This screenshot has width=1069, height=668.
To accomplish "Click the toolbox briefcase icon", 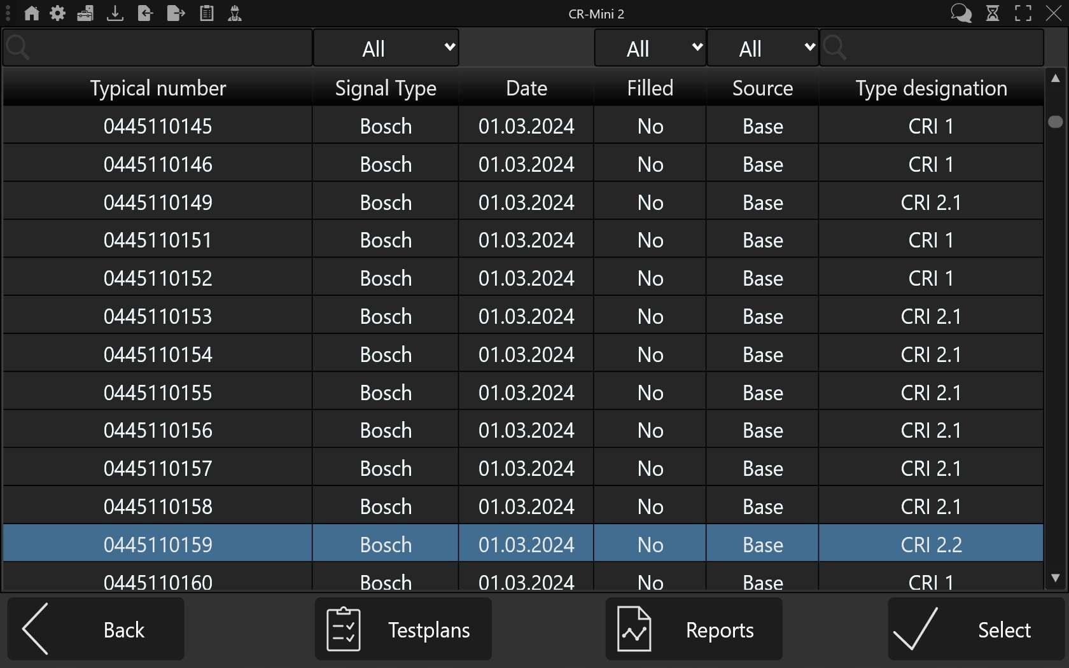I will [85, 13].
